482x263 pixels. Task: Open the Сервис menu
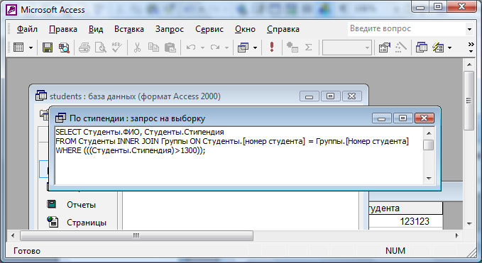pos(209,29)
